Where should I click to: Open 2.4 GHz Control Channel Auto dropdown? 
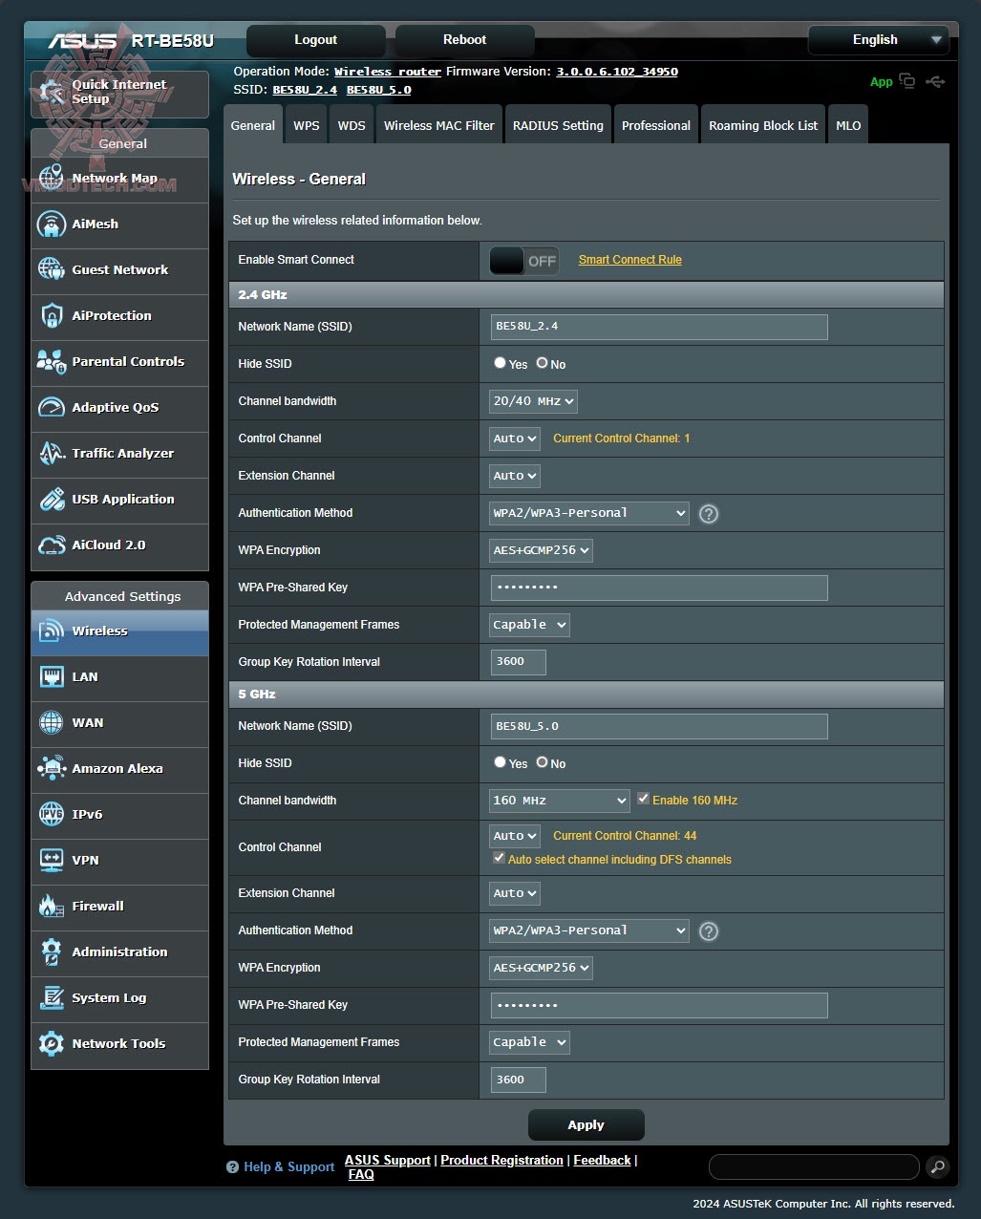(x=515, y=438)
